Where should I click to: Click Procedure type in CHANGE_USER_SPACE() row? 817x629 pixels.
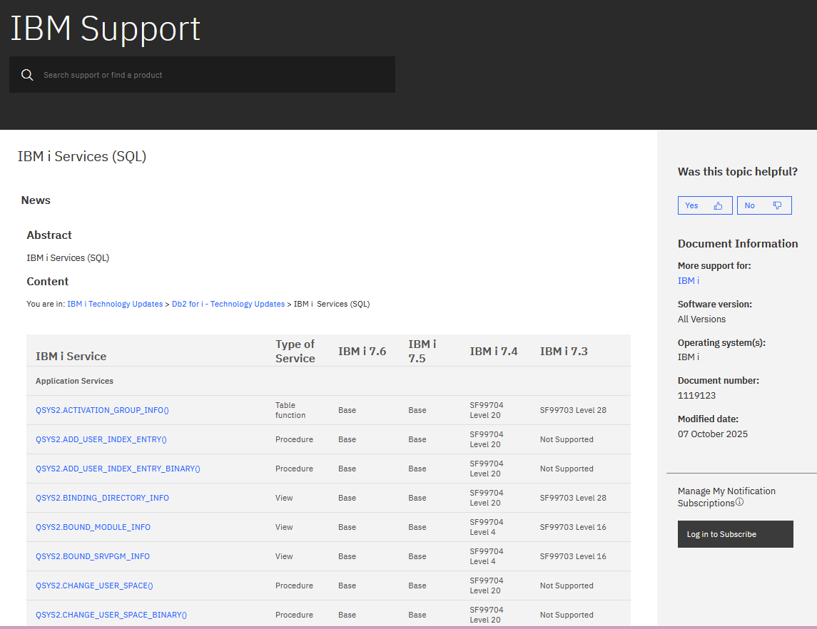point(294,585)
